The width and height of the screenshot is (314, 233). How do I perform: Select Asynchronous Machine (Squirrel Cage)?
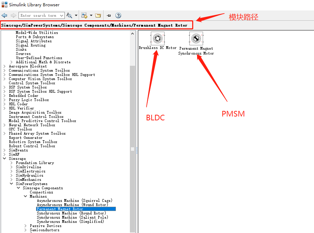[x=75, y=200]
